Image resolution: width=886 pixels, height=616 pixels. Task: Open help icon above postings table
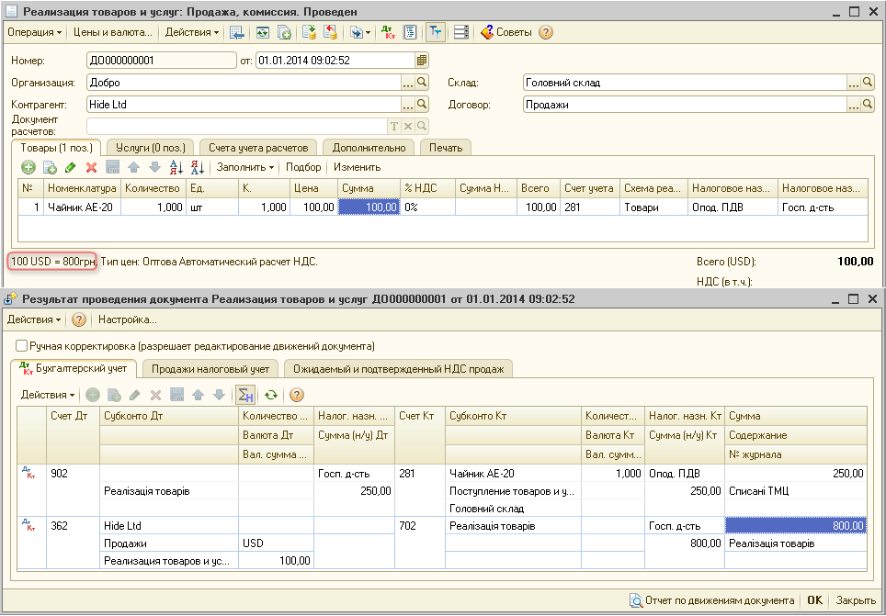pos(297,395)
